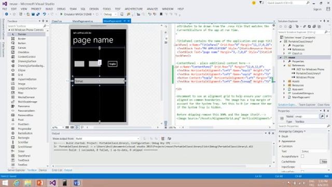Click the Output panel horizontal scrollbar
332x187 pixels.
(x=150, y=166)
